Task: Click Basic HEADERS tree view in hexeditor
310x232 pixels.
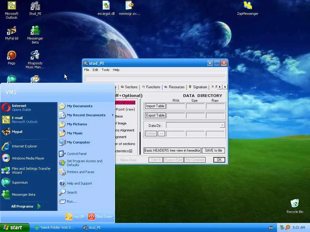Action: (x=172, y=150)
